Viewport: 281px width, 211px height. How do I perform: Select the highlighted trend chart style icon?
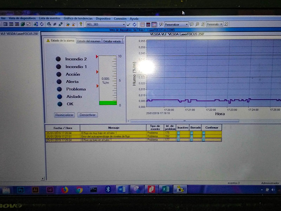point(154,24)
